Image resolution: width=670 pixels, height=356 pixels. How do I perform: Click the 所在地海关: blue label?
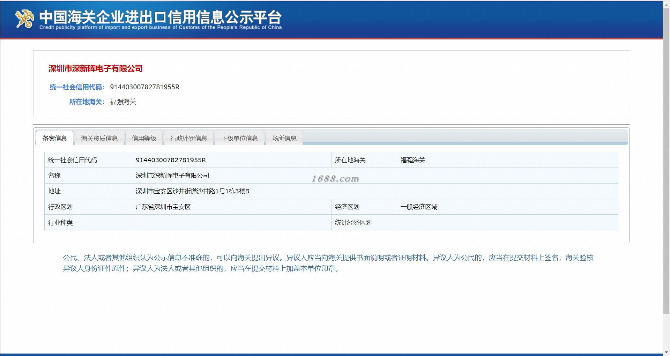coord(87,102)
